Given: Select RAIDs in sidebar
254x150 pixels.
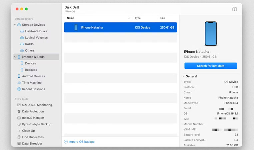Looking at the screenshot, I should [x=29, y=44].
